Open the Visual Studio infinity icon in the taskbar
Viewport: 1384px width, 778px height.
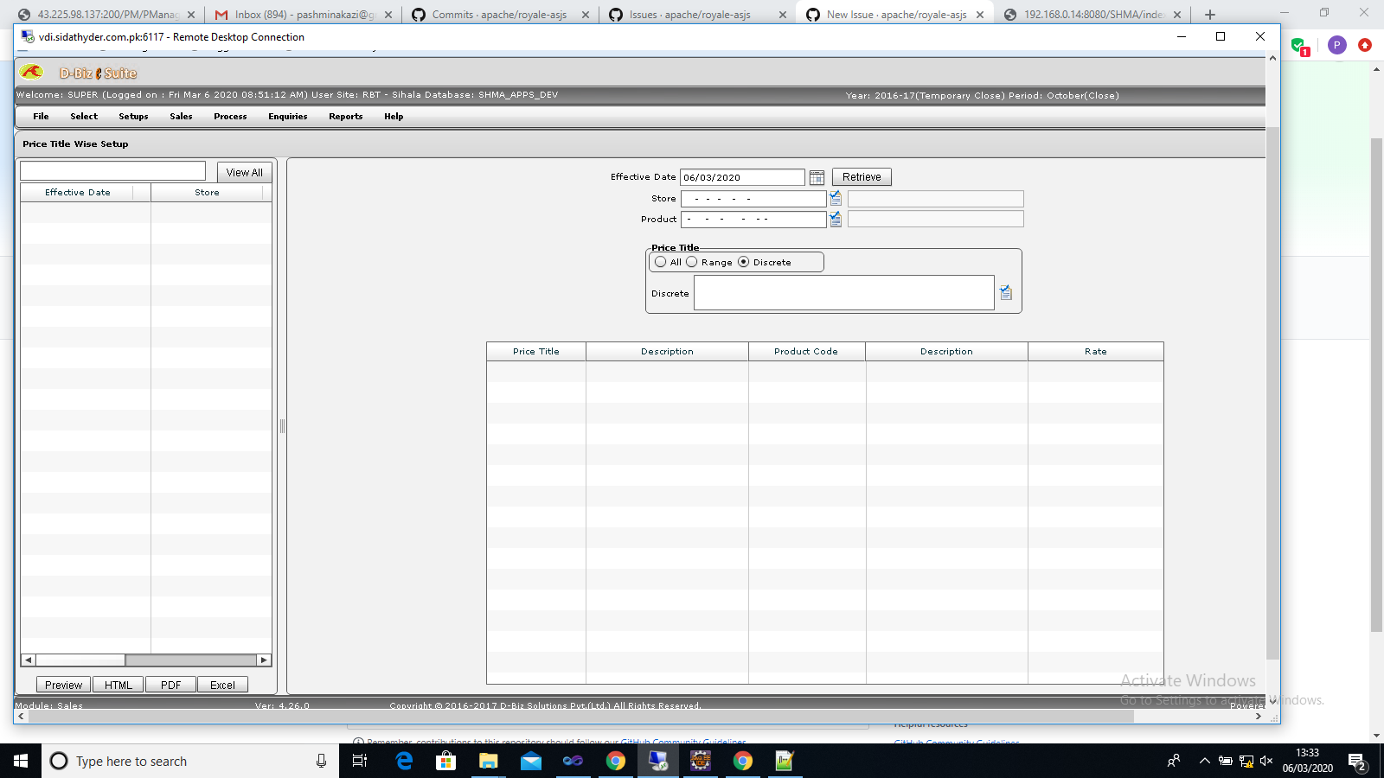[573, 761]
